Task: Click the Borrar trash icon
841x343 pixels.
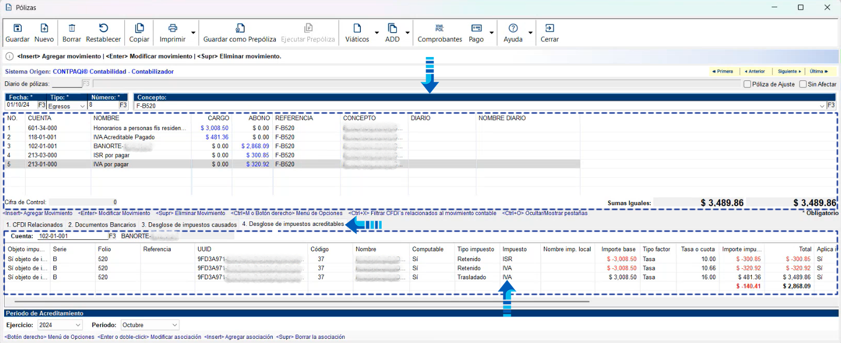Action: (72, 28)
